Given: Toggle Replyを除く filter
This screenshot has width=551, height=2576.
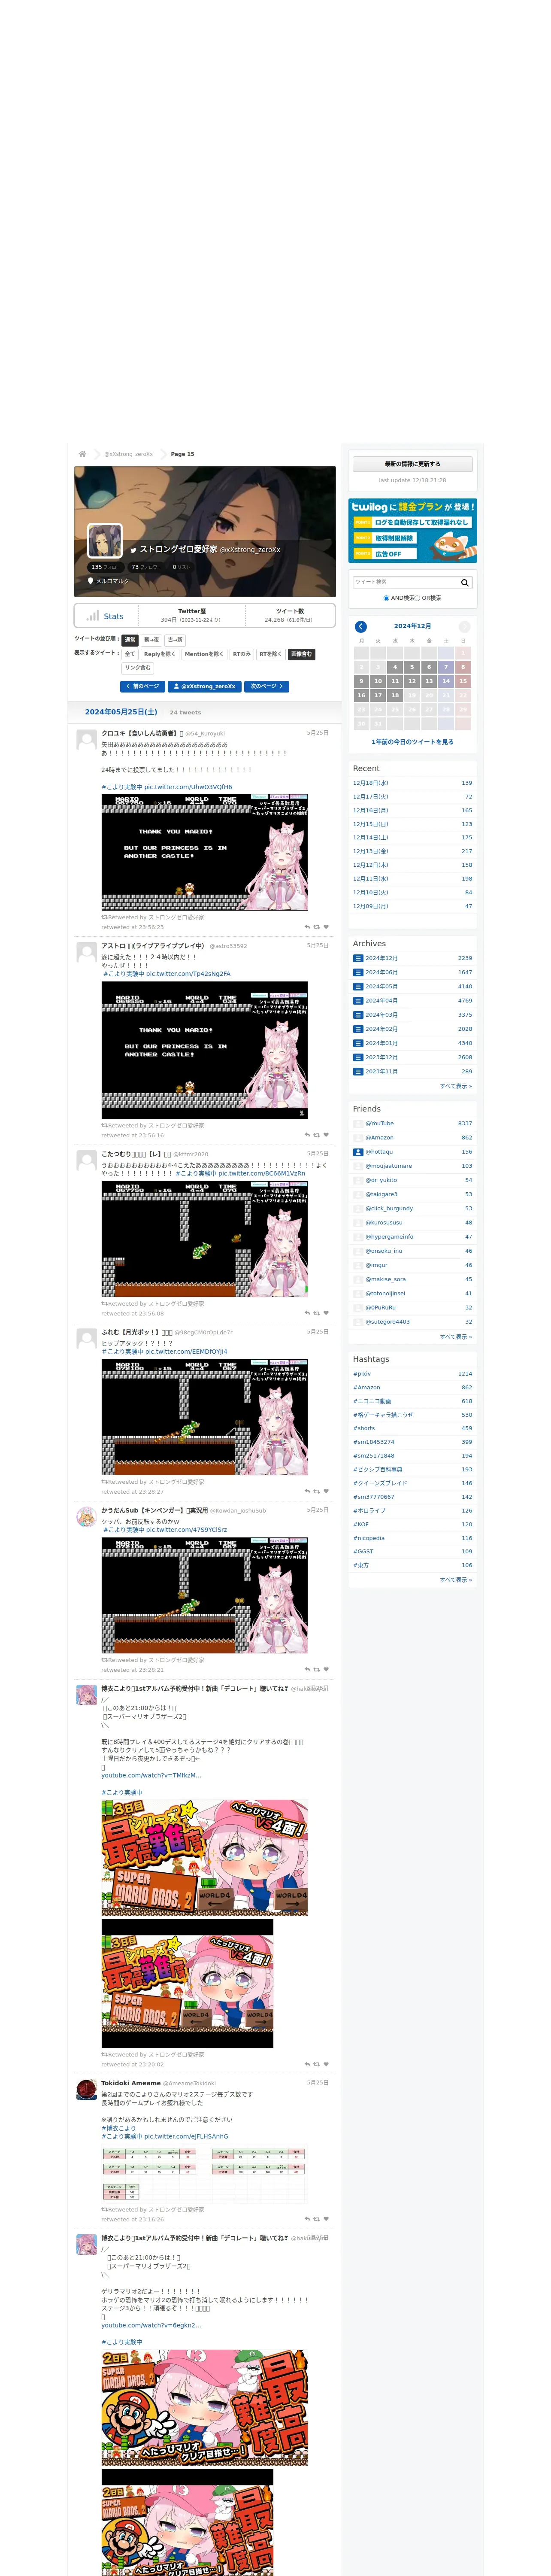Looking at the screenshot, I should [160, 654].
